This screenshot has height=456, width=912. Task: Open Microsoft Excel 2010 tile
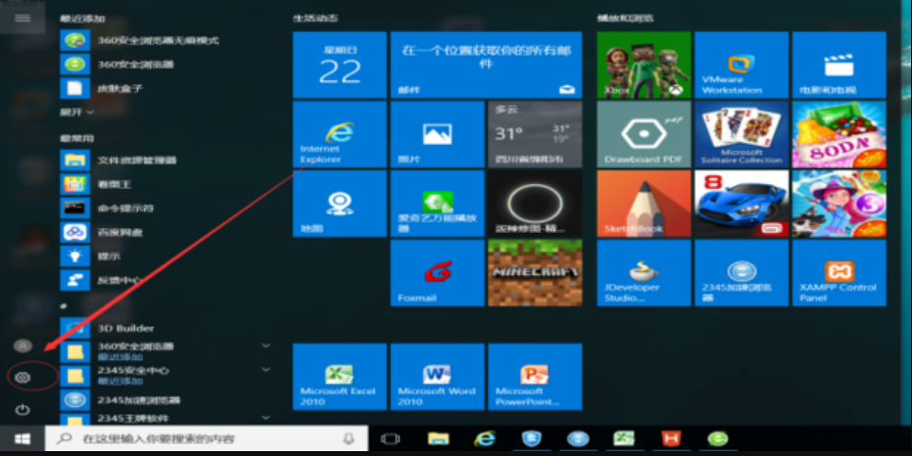pyautogui.click(x=339, y=377)
